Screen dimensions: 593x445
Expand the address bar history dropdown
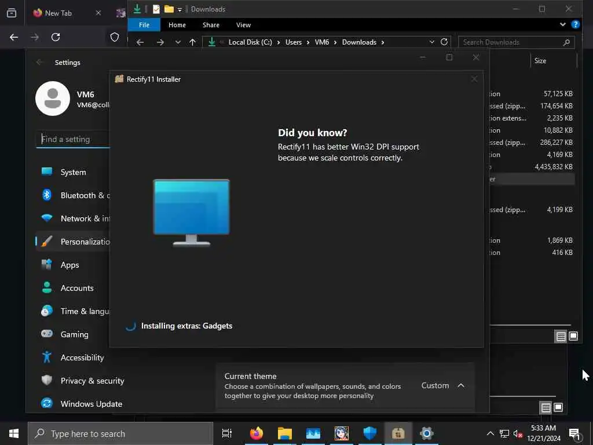[x=431, y=42]
